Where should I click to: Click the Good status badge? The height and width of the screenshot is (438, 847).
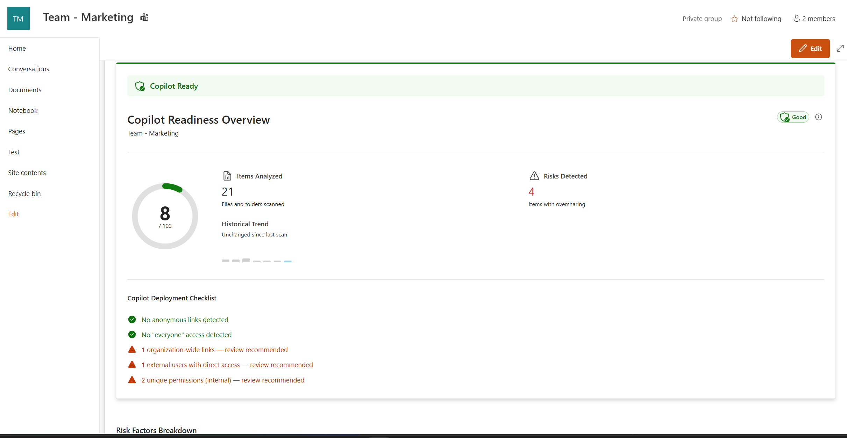point(793,117)
